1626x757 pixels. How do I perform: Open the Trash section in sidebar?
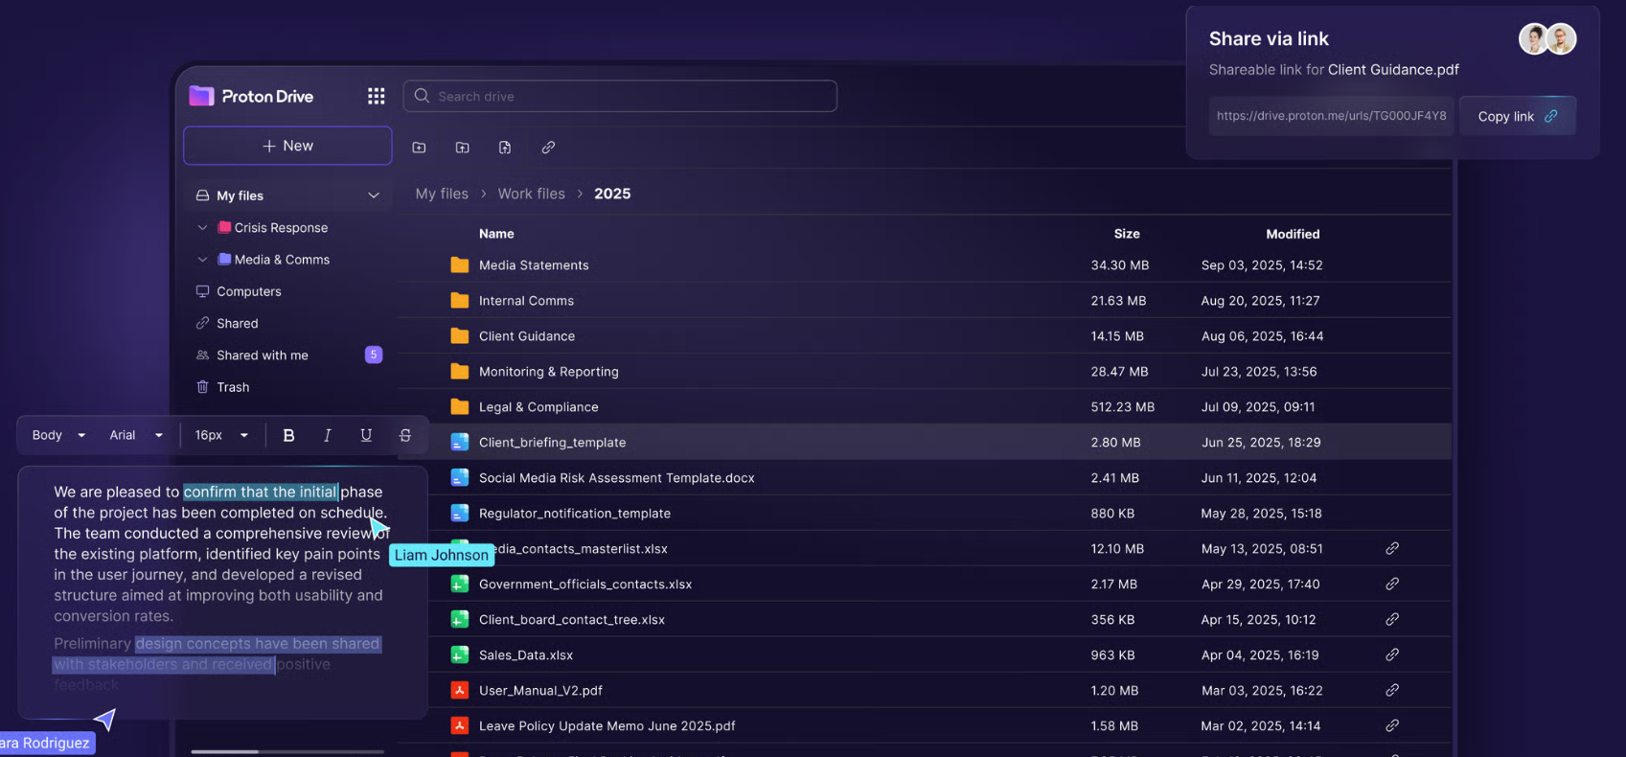232,387
